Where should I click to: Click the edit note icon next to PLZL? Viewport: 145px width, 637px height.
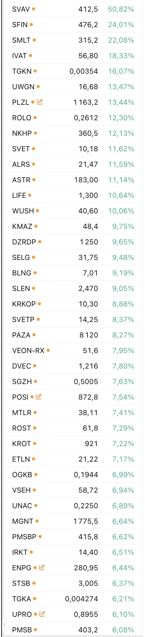pyautogui.click(x=40, y=102)
